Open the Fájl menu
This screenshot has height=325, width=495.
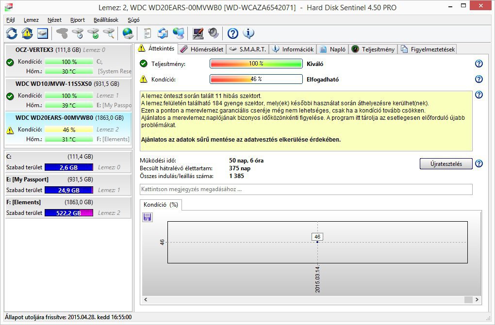point(10,20)
